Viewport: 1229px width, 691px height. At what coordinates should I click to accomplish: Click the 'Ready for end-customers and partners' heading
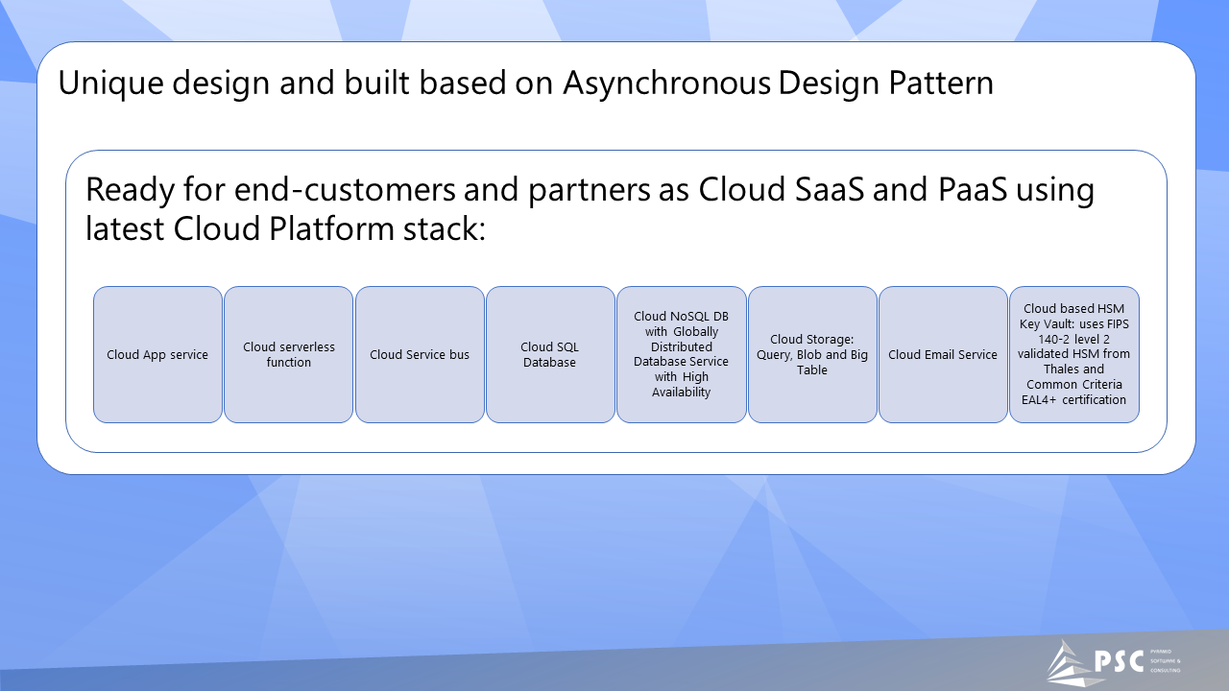590,209
